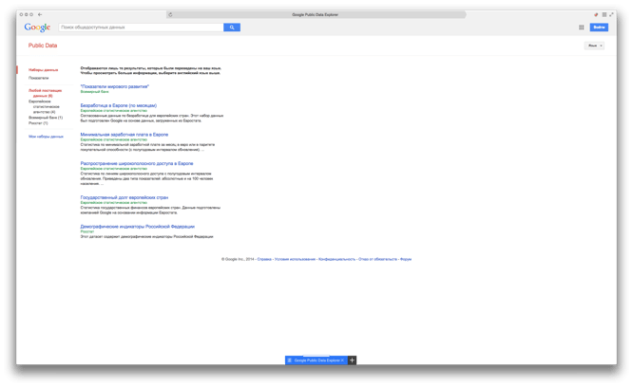633x387 pixels.
Task: Filter by Европейское статистическое агентство
Action: coord(44,107)
